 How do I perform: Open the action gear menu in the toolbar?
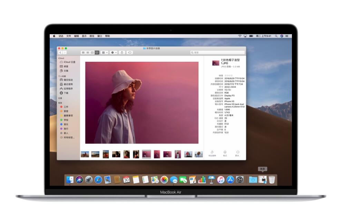tap(113, 52)
